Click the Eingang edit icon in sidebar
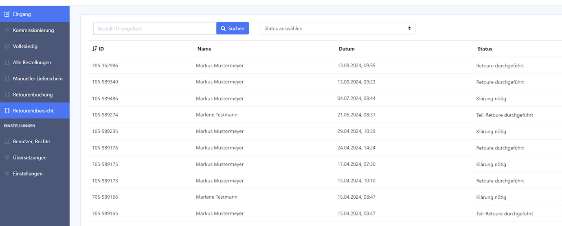The image size is (562, 226). click(x=7, y=14)
